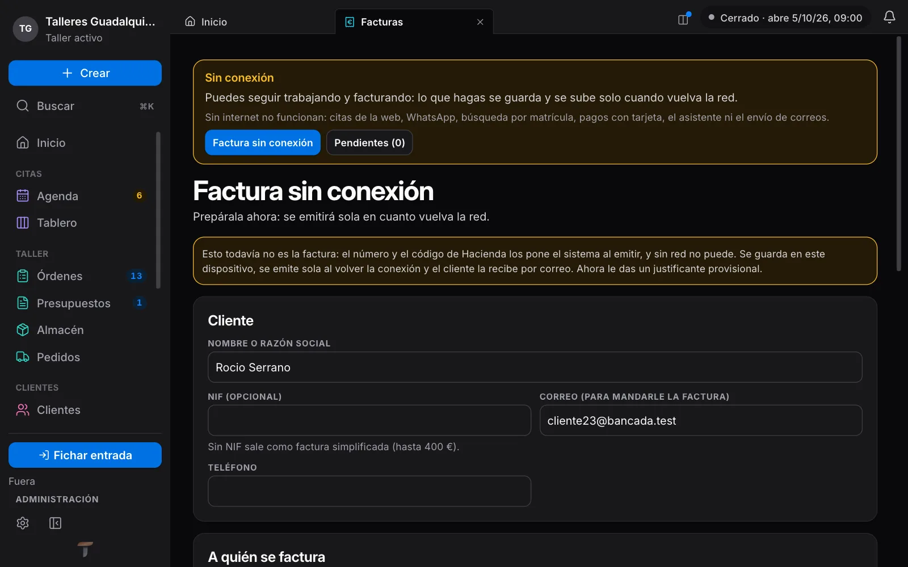Click the Presupuestos badge showing 1
This screenshot has width=908, height=567.
pyautogui.click(x=139, y=303)
